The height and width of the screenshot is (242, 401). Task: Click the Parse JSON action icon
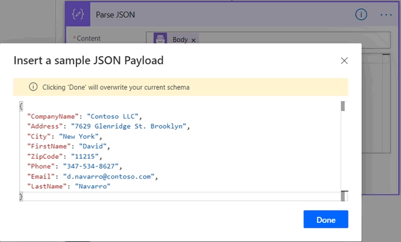(x=78, y=15)
